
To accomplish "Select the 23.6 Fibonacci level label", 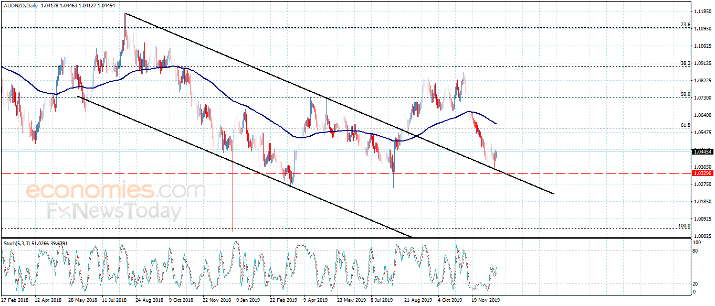I will point(685,25).
